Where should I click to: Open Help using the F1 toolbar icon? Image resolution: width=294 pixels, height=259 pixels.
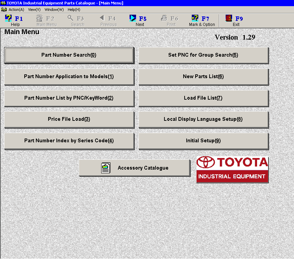click(14, 20)
